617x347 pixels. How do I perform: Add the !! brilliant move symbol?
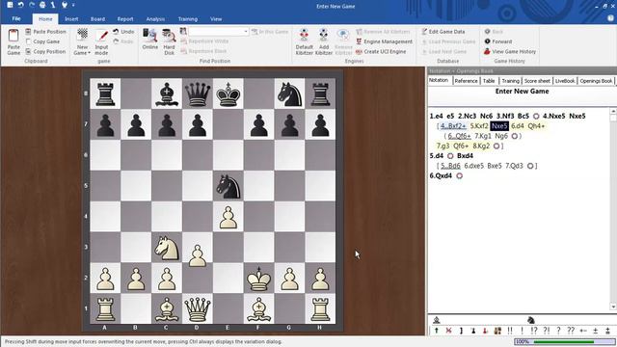pos(510,331)
